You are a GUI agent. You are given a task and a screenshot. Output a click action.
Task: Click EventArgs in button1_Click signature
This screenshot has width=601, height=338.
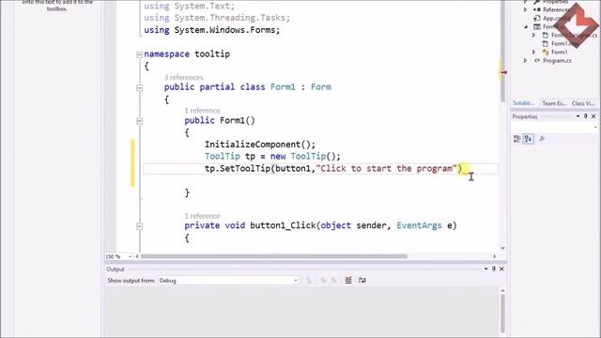click(419, 225)
